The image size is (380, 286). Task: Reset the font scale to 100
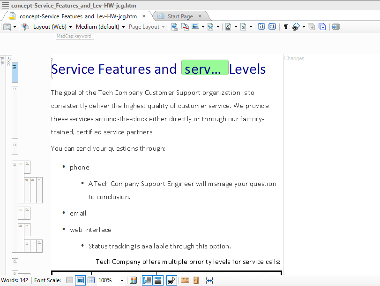tap(80, 280)
